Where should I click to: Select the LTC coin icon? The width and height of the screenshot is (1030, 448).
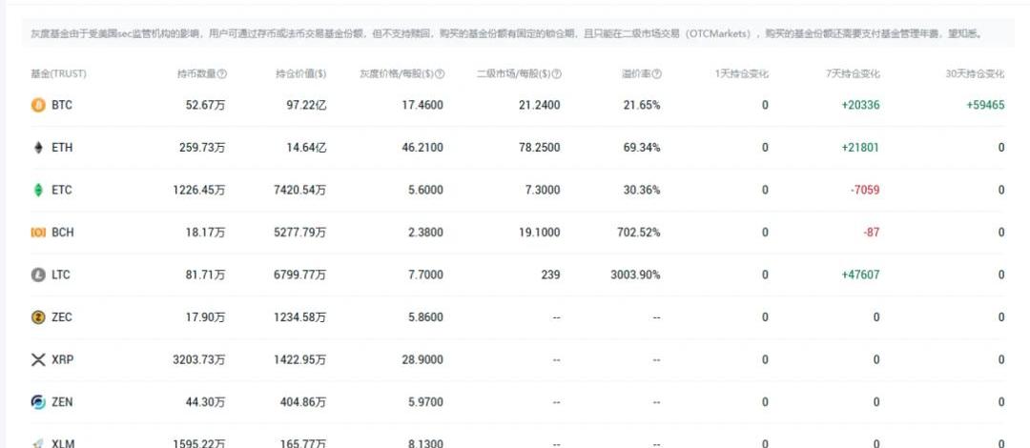coord(38,275)
